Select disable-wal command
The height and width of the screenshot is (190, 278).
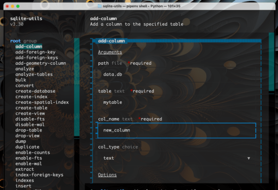click(30, 125)
